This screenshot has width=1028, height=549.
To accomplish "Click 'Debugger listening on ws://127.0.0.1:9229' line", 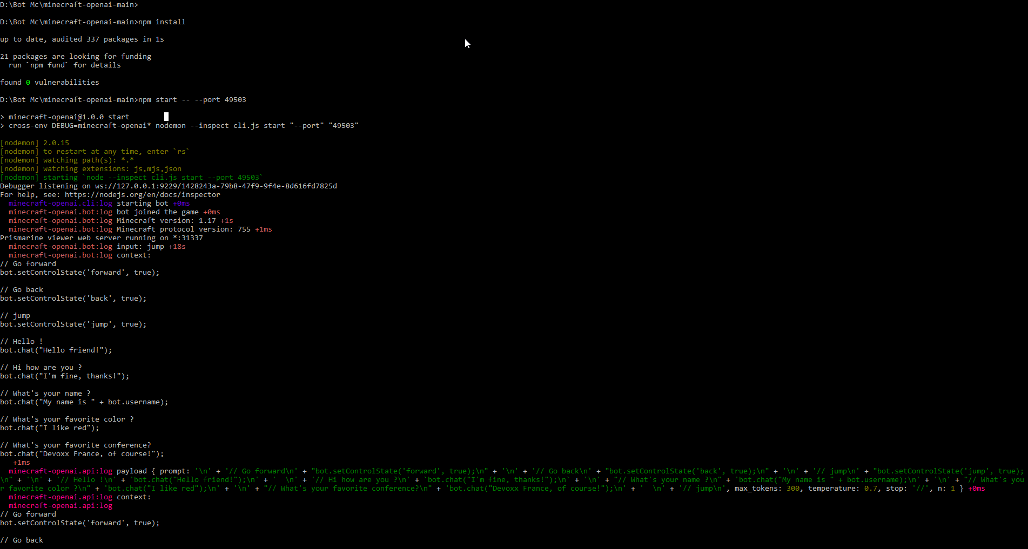I will tap(169, 186).
